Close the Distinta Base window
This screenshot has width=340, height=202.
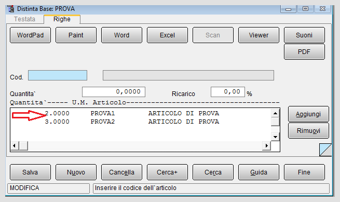point(322,9)
